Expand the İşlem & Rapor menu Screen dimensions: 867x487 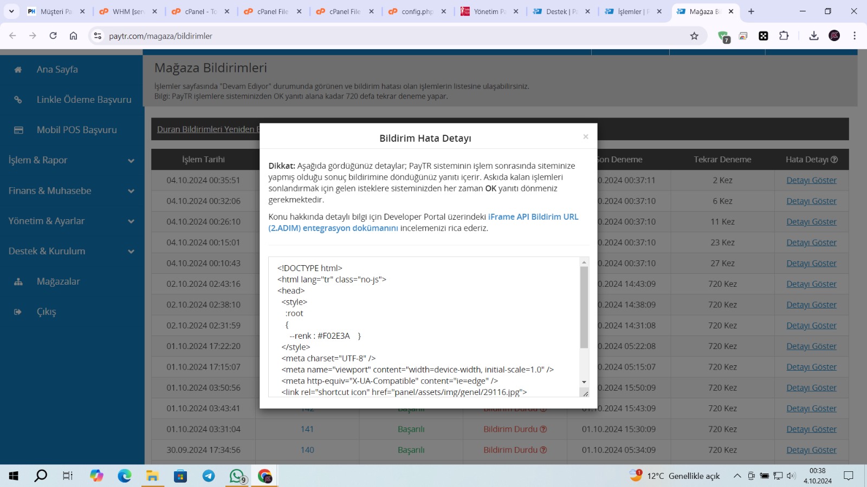point(72,160)
